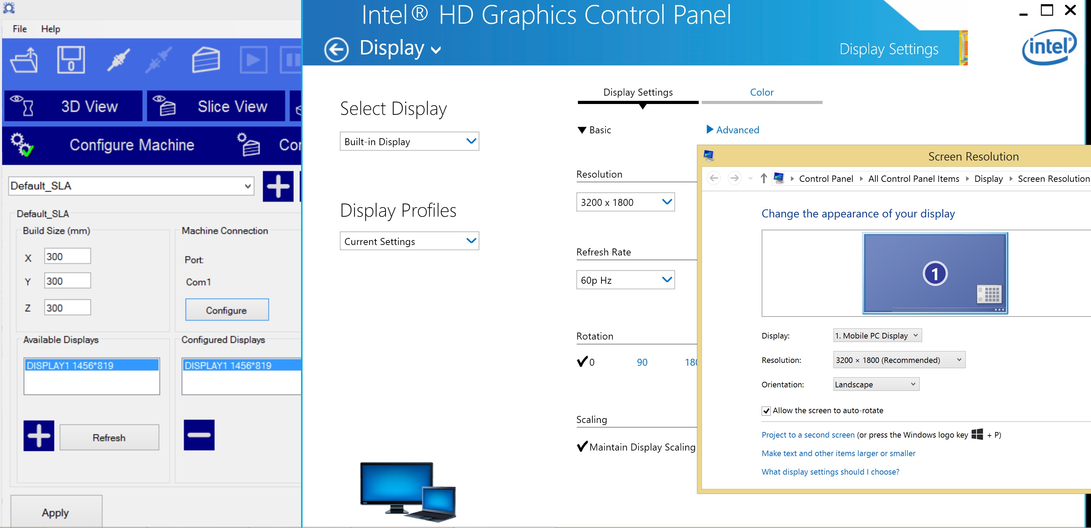The image size is (1091, 528).
Task: Toggle Allow the screen to auto-rotate
Action: coord(766,411)
